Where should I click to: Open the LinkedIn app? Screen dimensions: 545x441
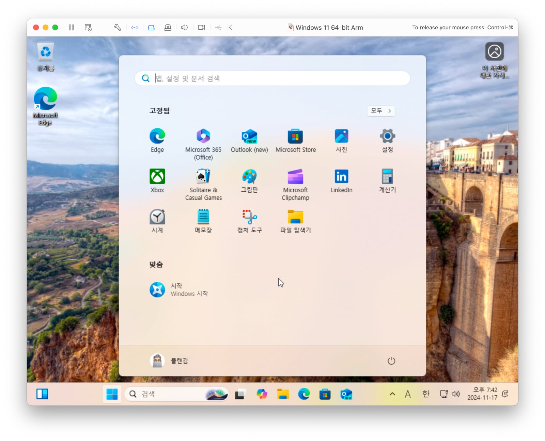341,181
